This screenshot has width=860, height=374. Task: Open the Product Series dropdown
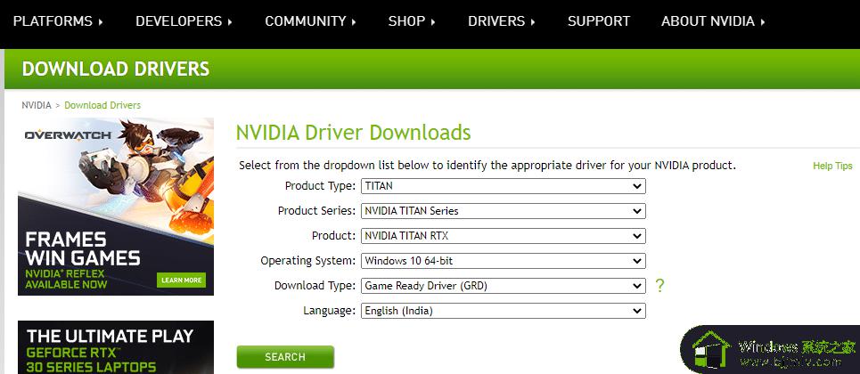coord(503,210)
